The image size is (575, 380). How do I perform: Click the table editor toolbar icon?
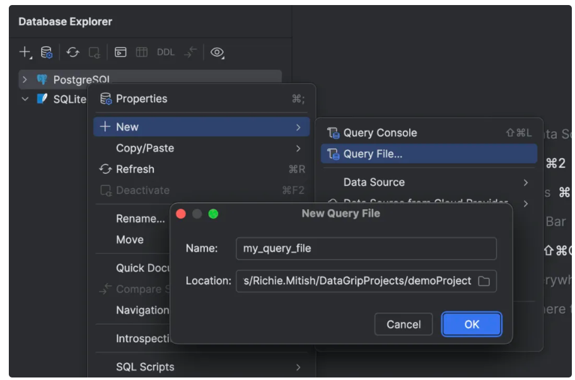[x=142, y=52]
